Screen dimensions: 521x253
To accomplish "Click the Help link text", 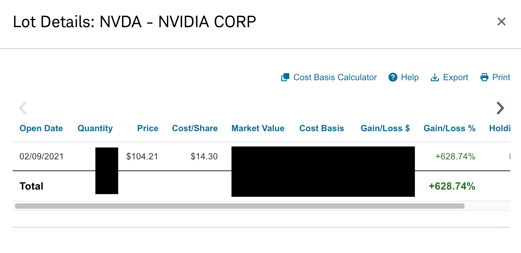I will pos(410,78).
